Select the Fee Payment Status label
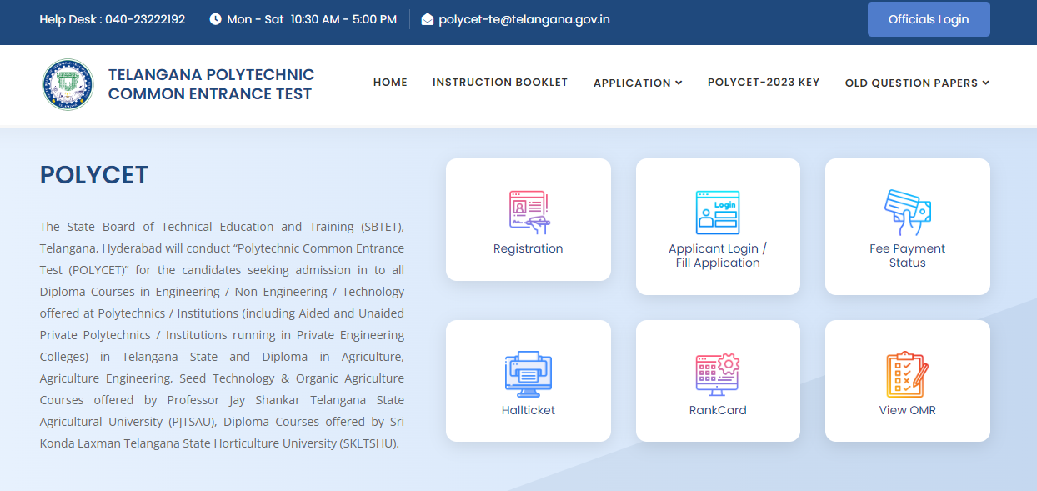Image resolution: width=1037 pixels, height=491 pixels. 907,255
